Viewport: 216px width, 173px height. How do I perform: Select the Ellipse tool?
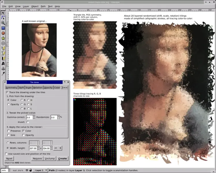point(3,33)
